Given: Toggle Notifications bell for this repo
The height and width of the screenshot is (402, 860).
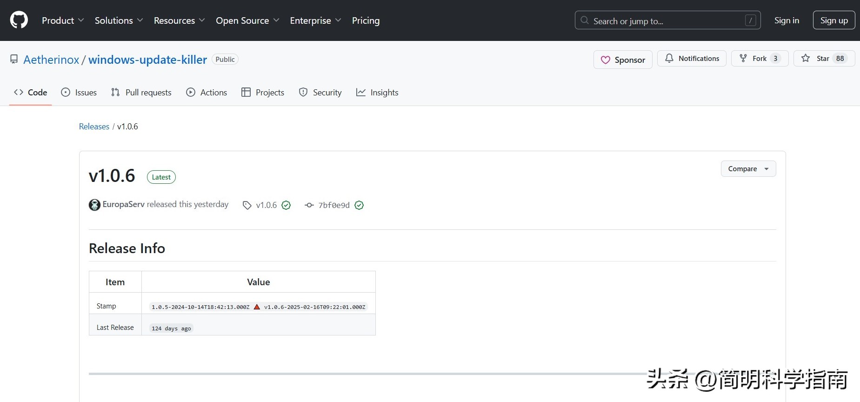Looking at the screenshot, I should tap(692, 59).
